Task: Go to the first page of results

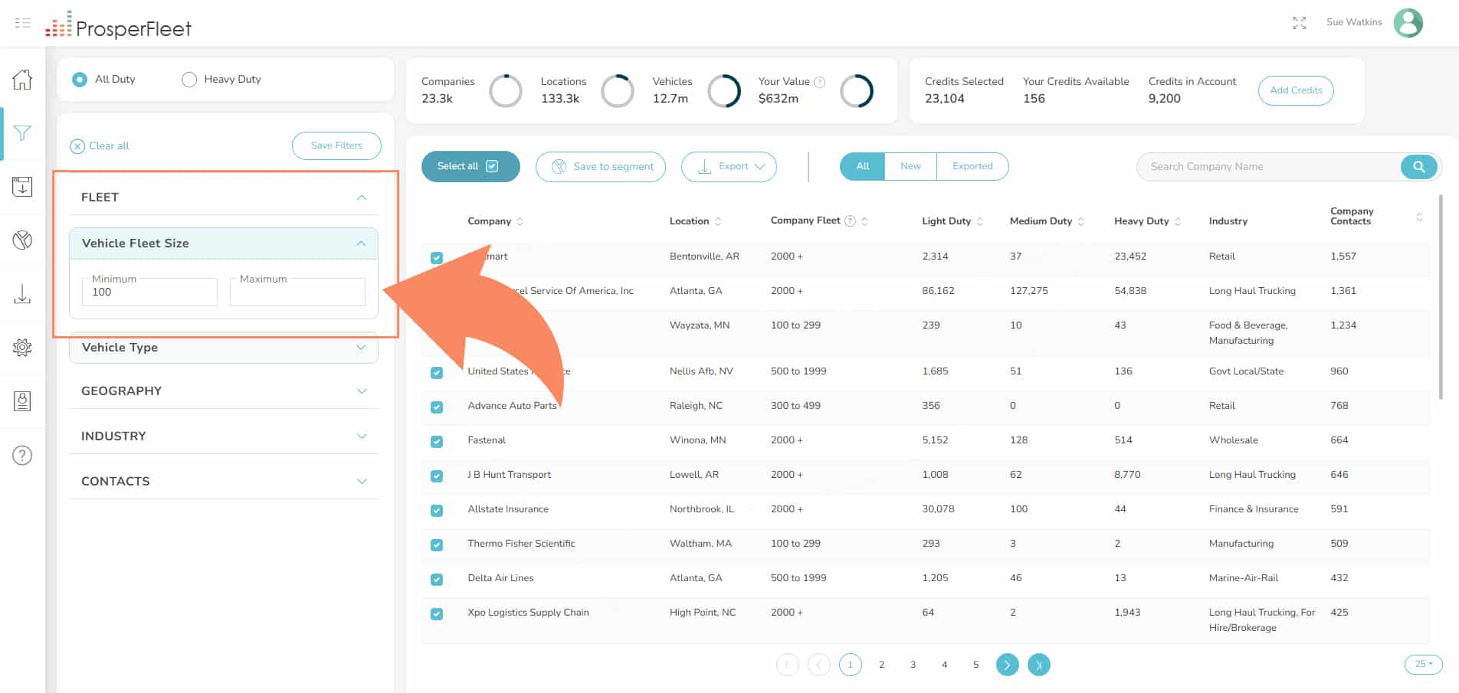Action: tap(788, 665)
